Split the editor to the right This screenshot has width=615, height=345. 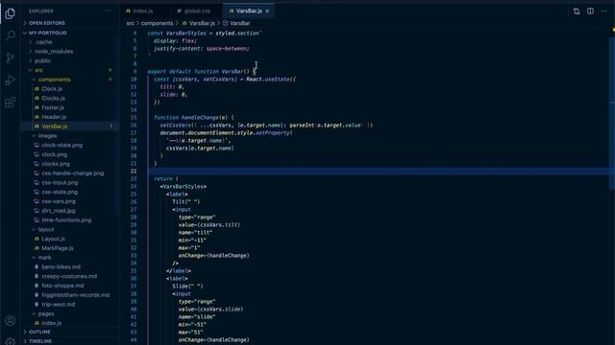[x=590, y=11]
